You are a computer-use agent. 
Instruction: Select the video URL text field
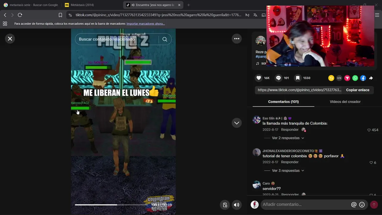(x=299, y=90)
